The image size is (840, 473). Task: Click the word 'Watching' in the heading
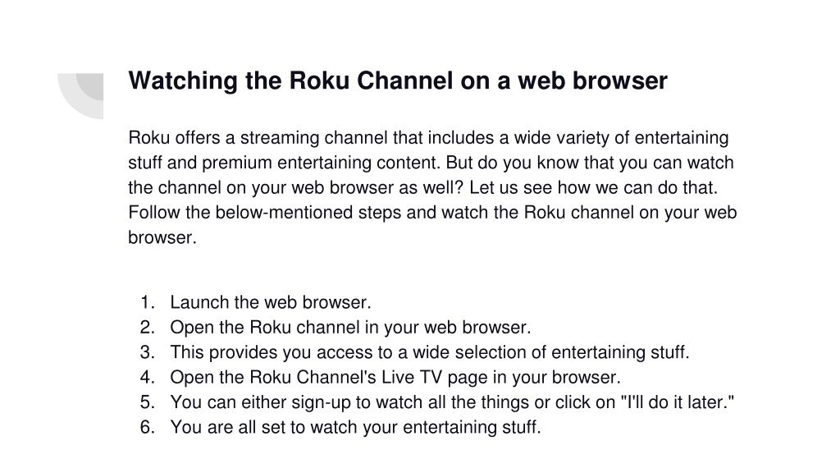coord(183,81)
